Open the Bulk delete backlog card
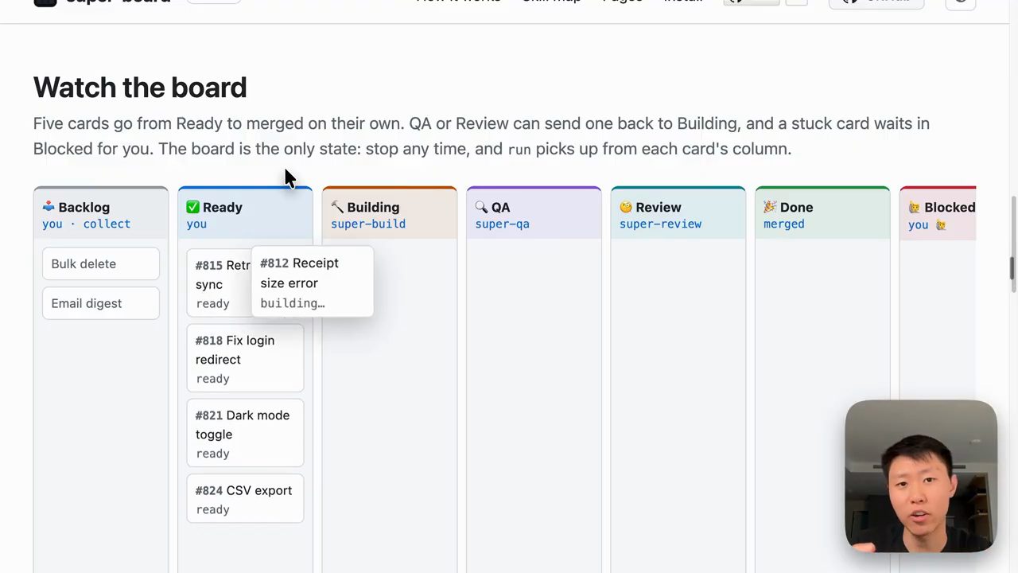Viewport: 1018px width, 573px height. [x=101, y=264]
